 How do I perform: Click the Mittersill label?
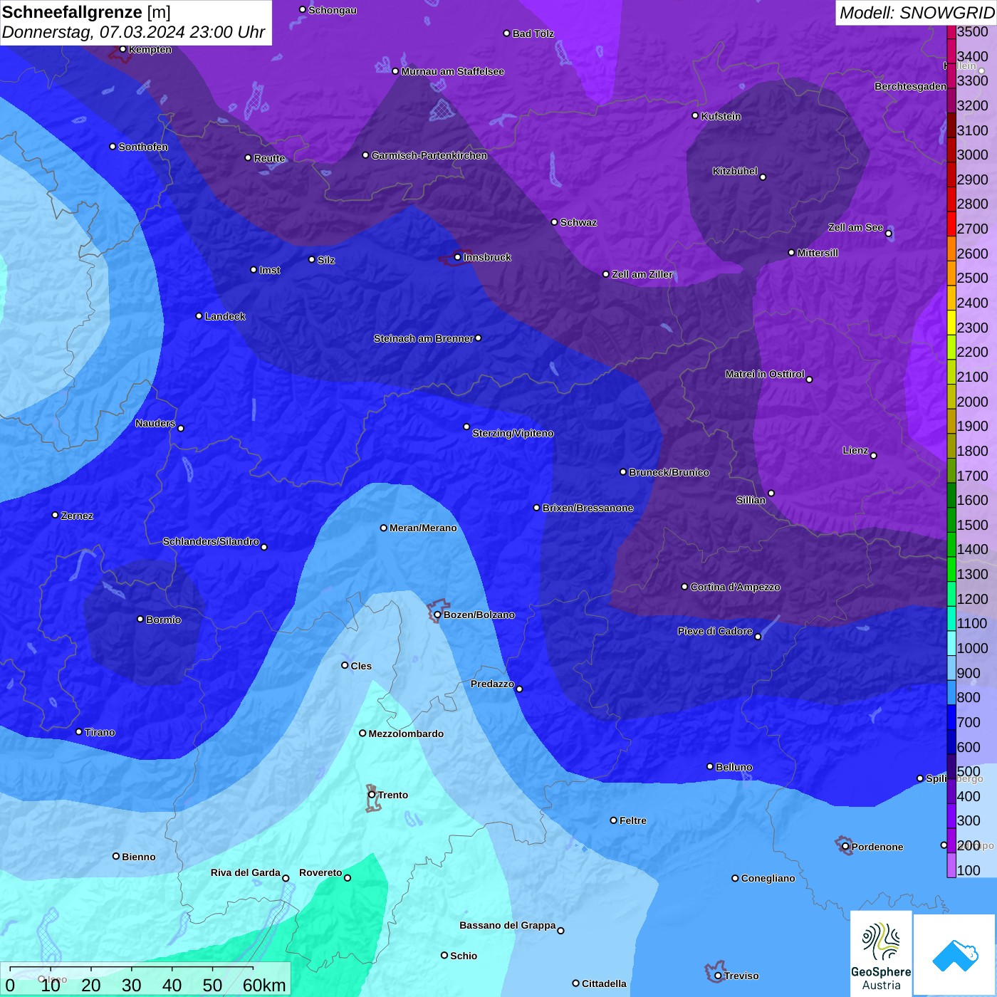point(818,253)
